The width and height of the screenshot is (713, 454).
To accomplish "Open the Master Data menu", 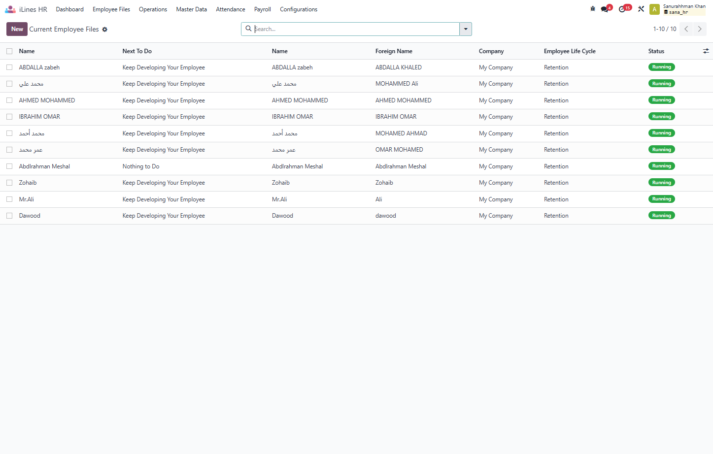I will pos(192,9).
